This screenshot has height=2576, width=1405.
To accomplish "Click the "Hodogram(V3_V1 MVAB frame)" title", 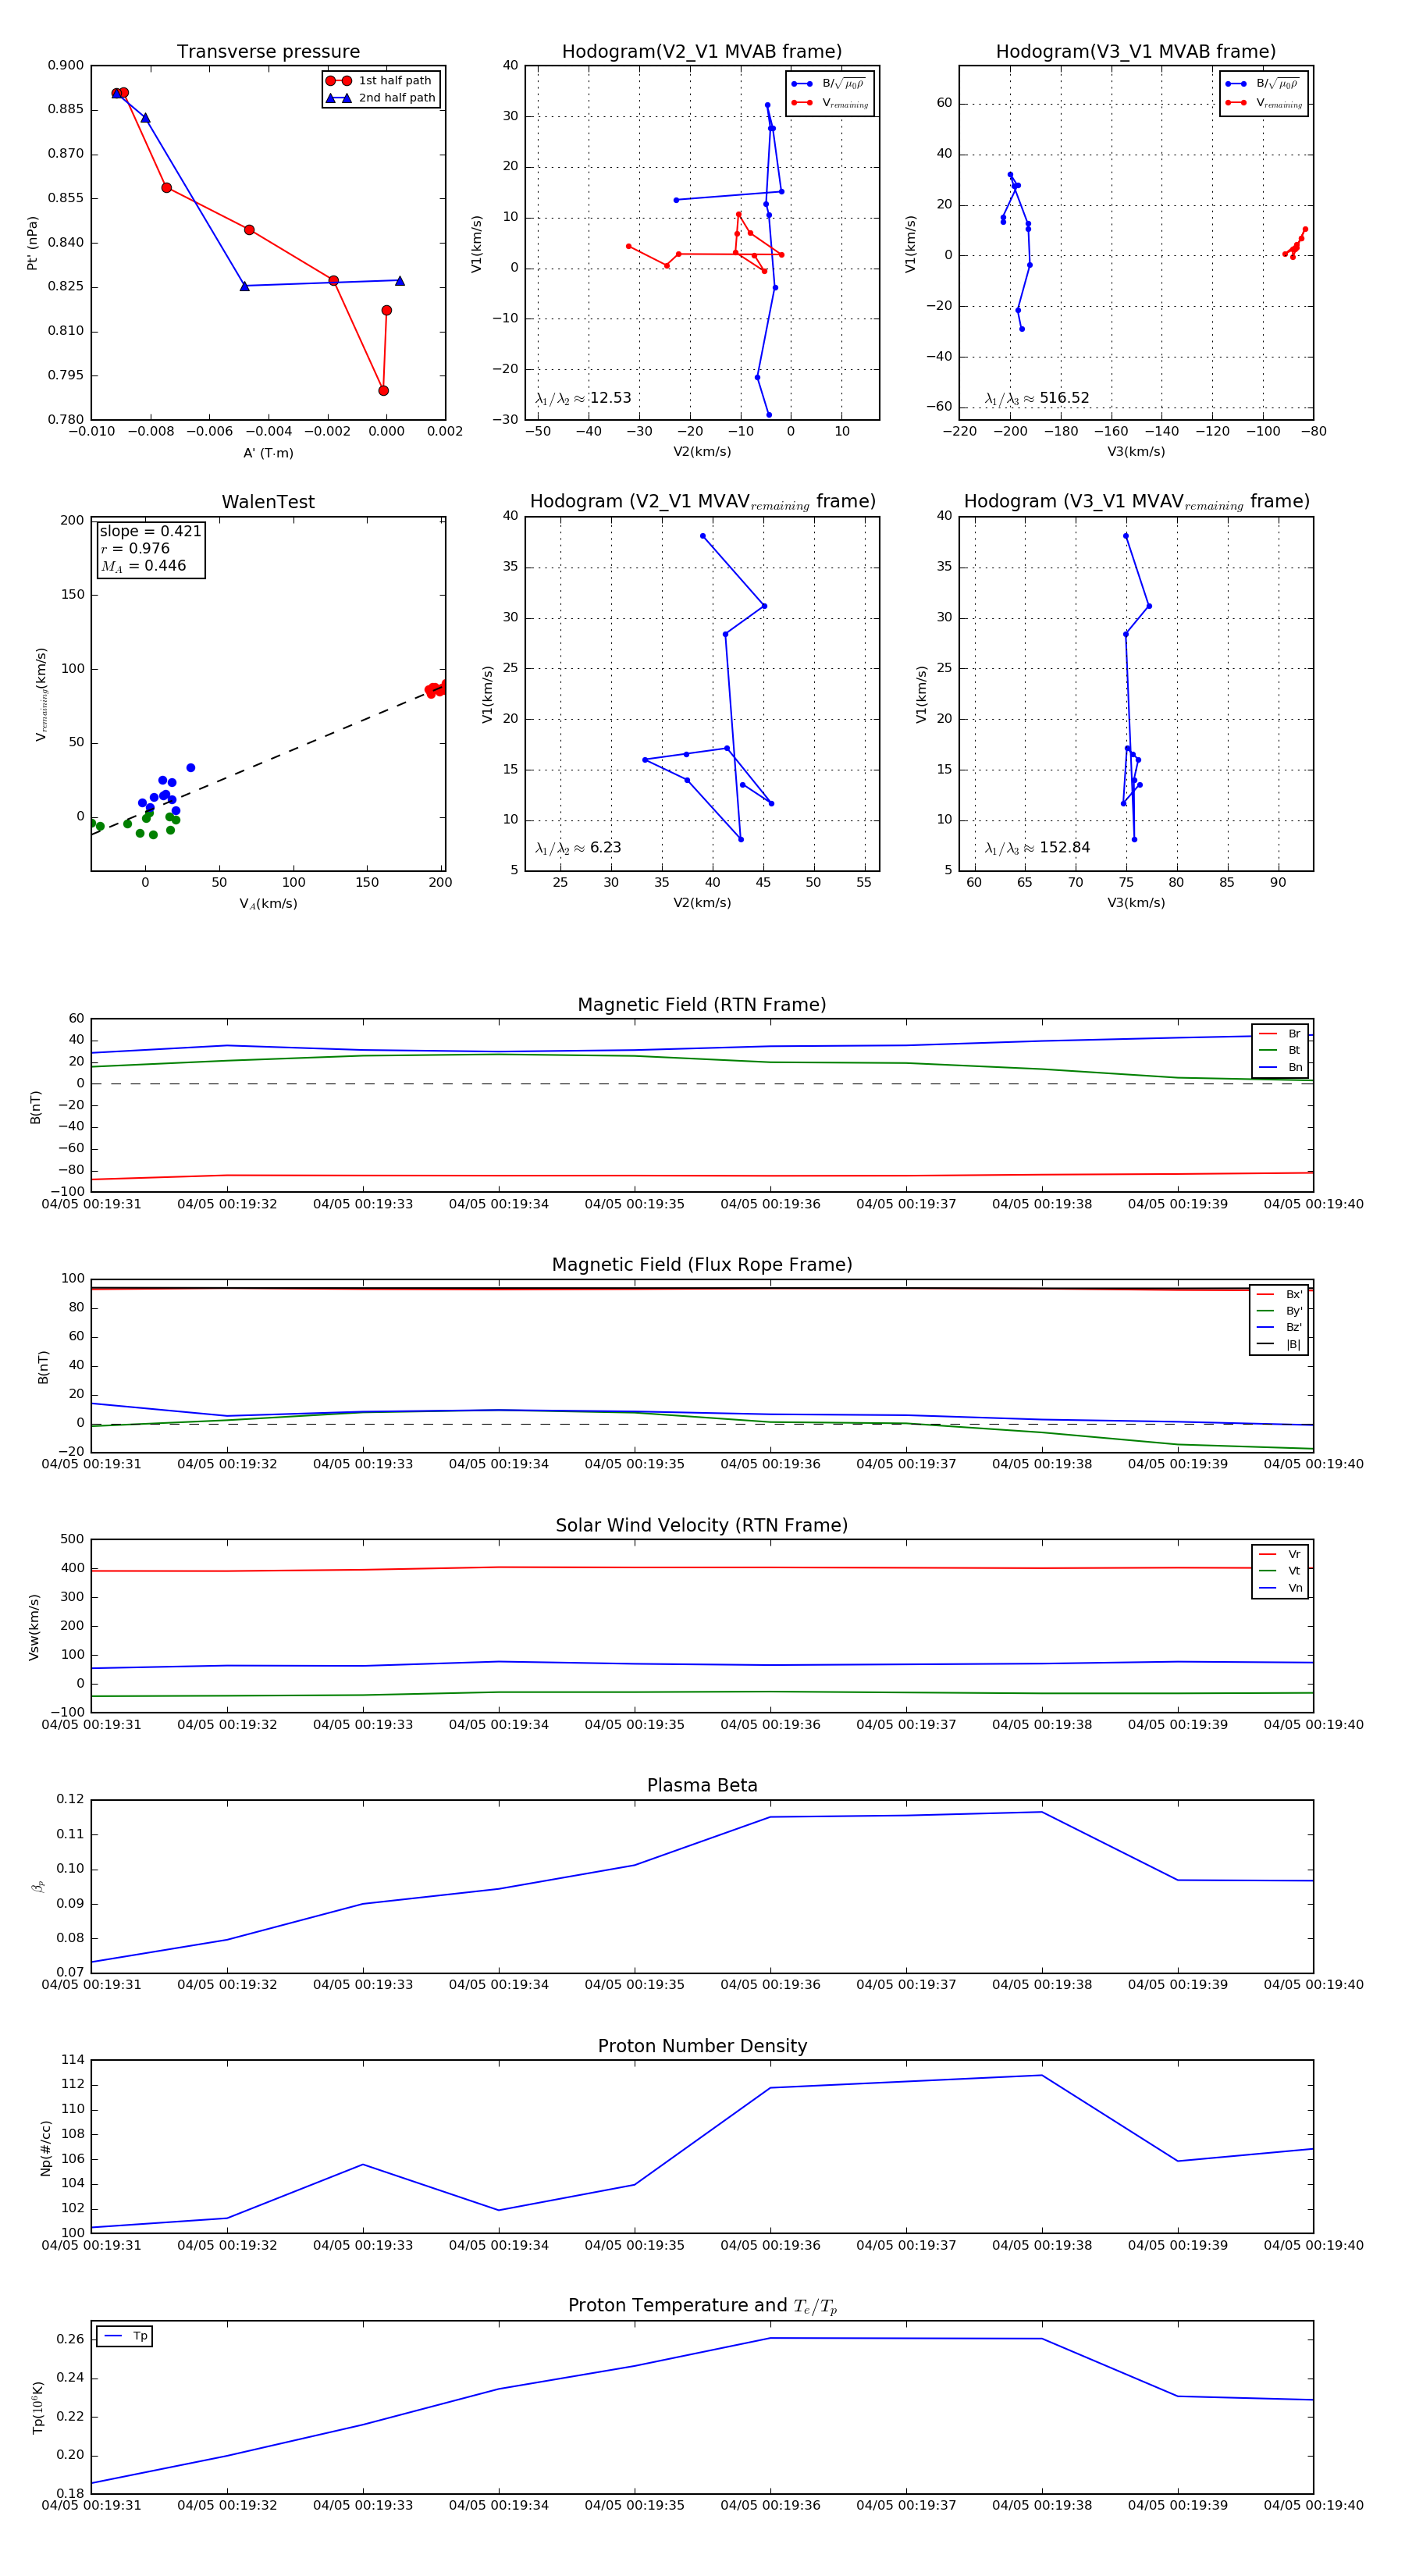I will tap(1136, 52).
